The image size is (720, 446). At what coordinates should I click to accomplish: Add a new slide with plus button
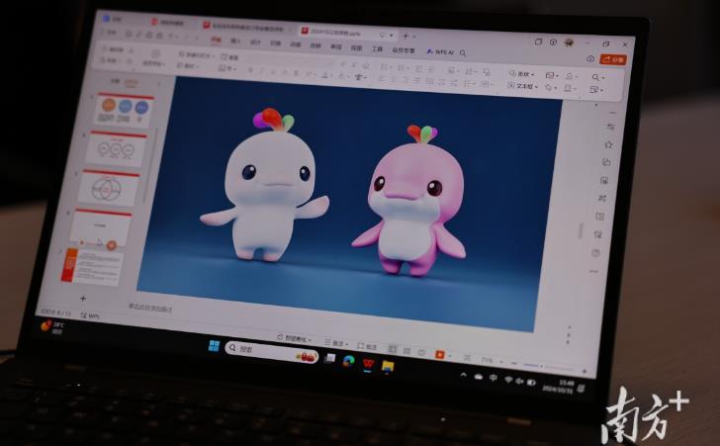coord(83,298)
